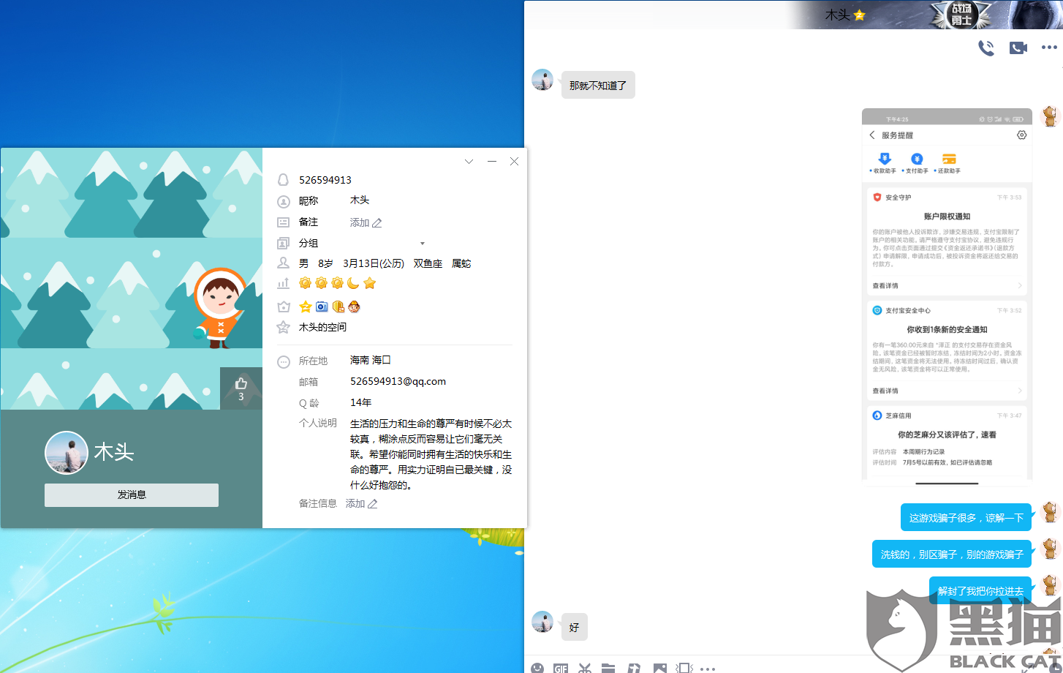This screenshot has height=673, width=1063.
Task: Click the moon level icon
Action: click(354, 283)
